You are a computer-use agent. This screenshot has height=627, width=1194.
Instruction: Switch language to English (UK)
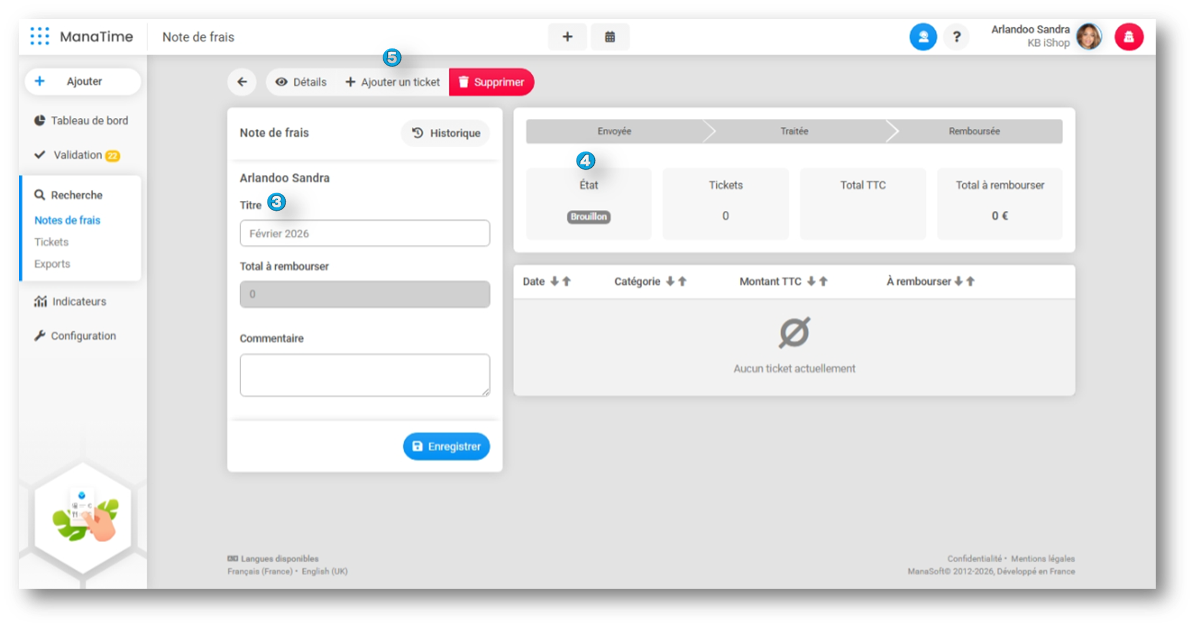coord(324,572)
